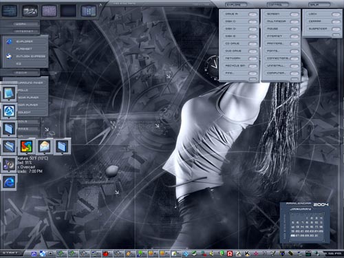Collapse the Media group header
The width and height of the screenshot is (344, 258).
pos(20,73)
